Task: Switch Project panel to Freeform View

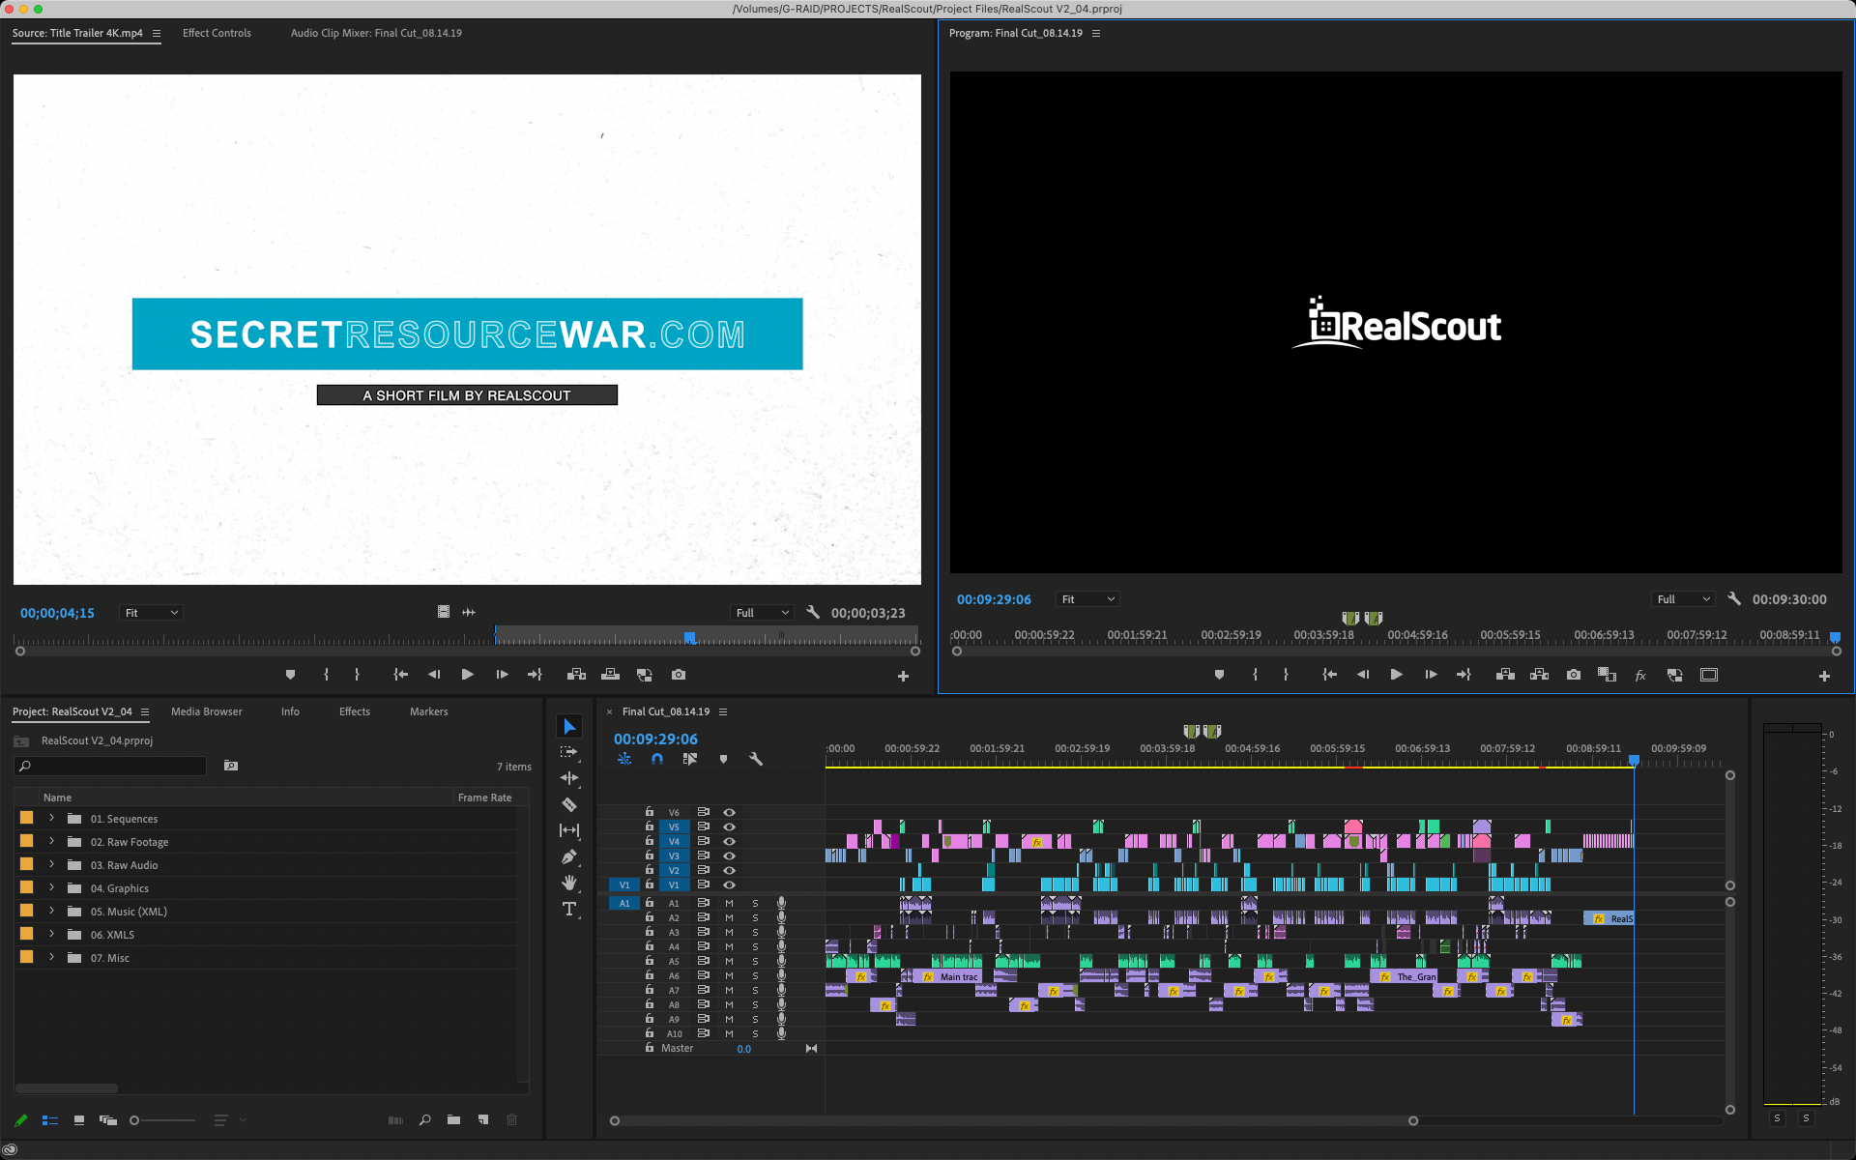Action: [x=108, y=1120]
